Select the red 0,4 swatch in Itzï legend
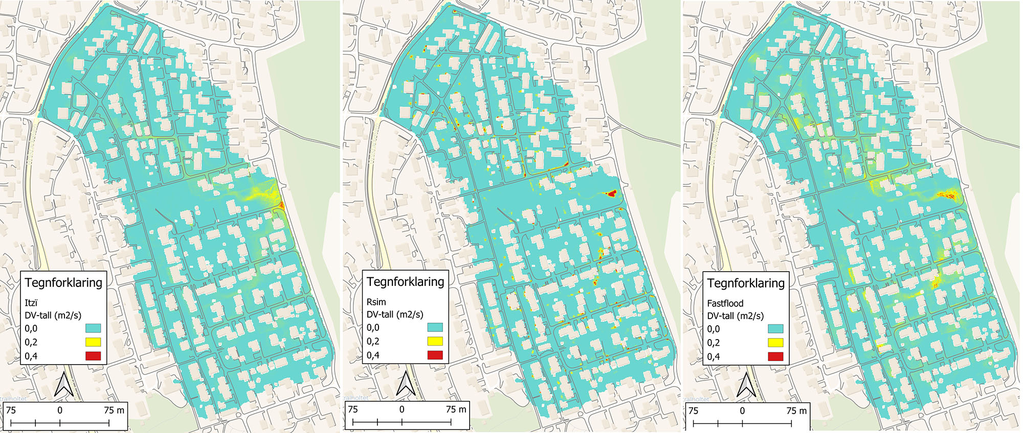The height and width of the screenshot is (433, 1023). click(x=93, y=356)
